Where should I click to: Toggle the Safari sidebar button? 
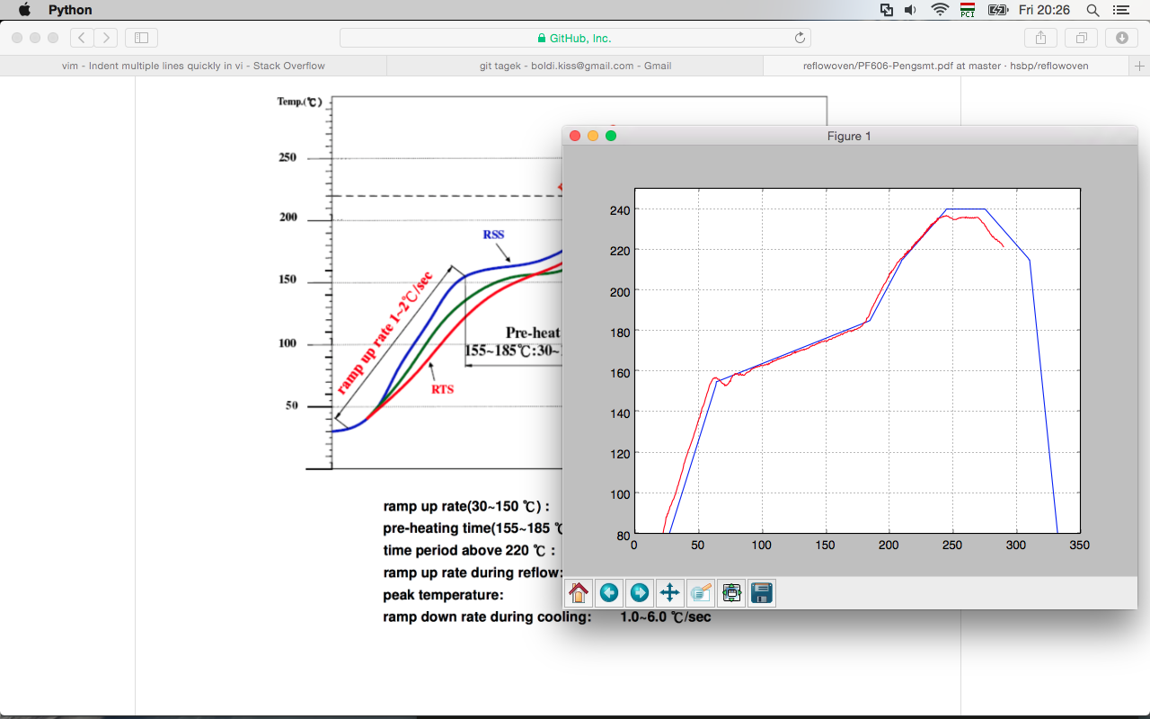[141, 38]
